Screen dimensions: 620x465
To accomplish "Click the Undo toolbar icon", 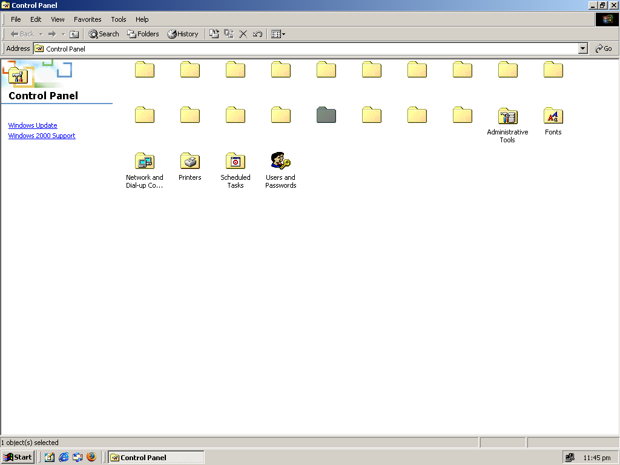I will (x=257, y=34).
